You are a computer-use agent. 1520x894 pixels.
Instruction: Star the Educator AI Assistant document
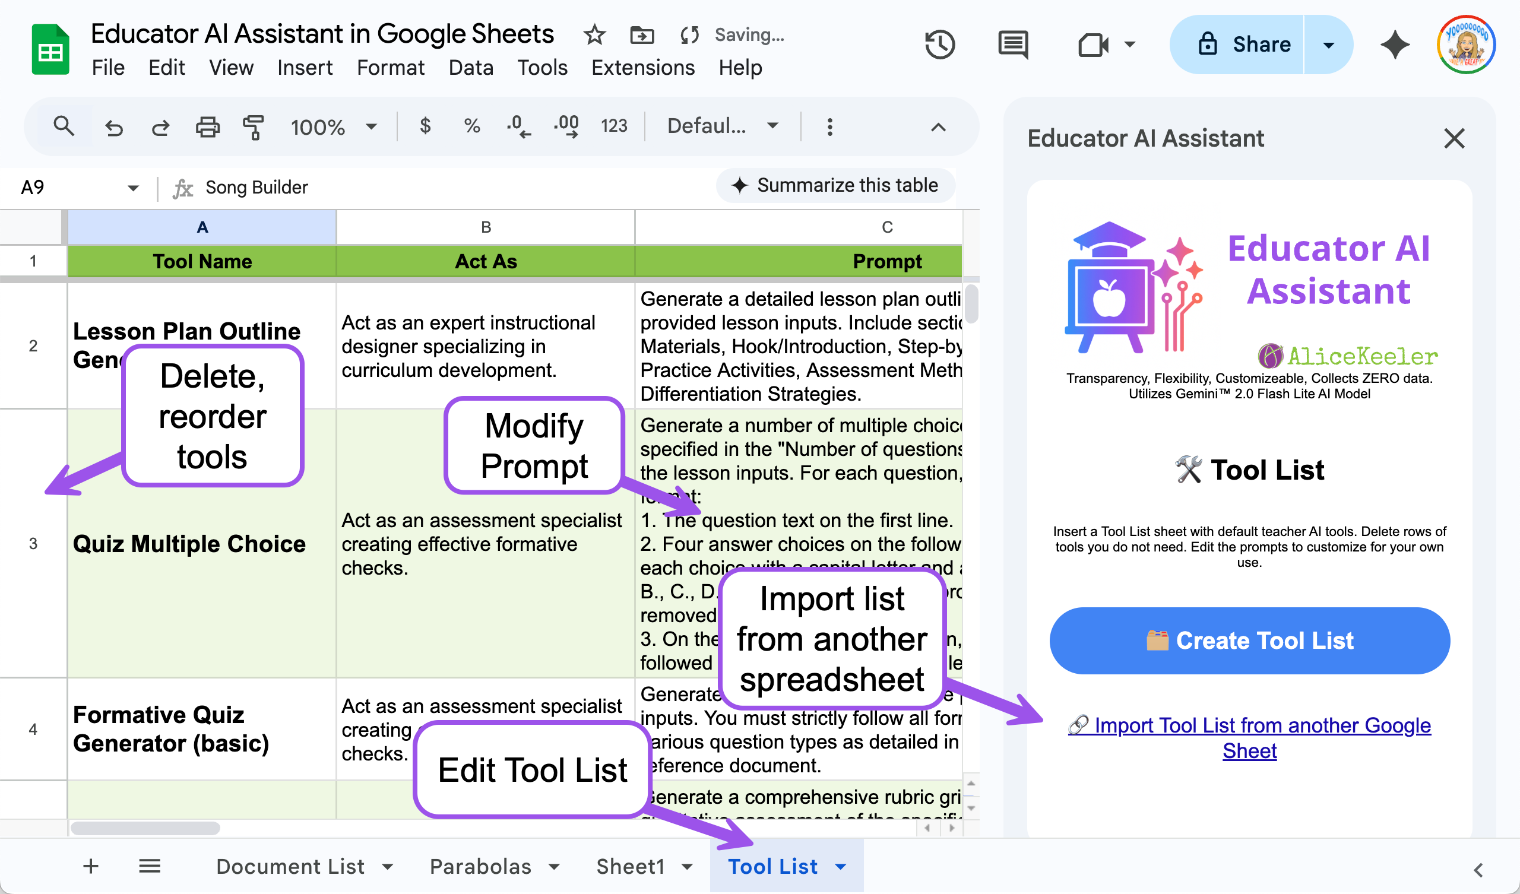coord(594,35)
